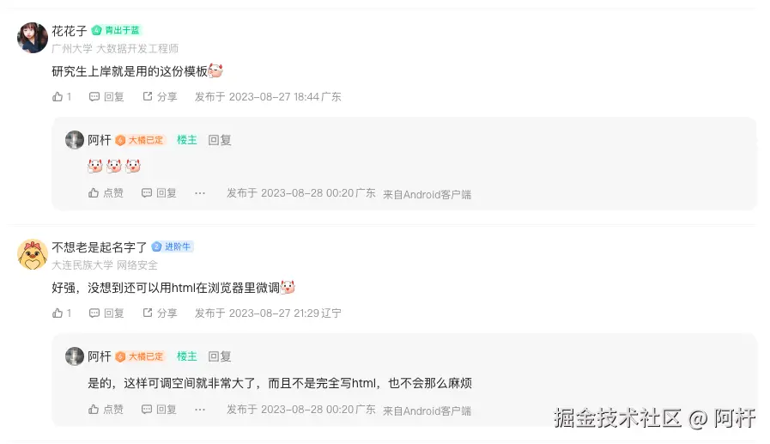
Task: Click the 进阶牛 level badge
Action: [x=172, y=246]
